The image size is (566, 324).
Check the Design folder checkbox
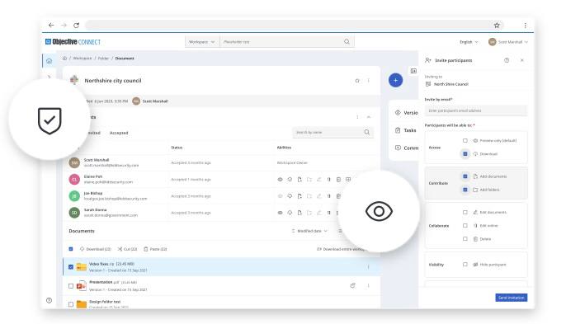pos(71,304)
